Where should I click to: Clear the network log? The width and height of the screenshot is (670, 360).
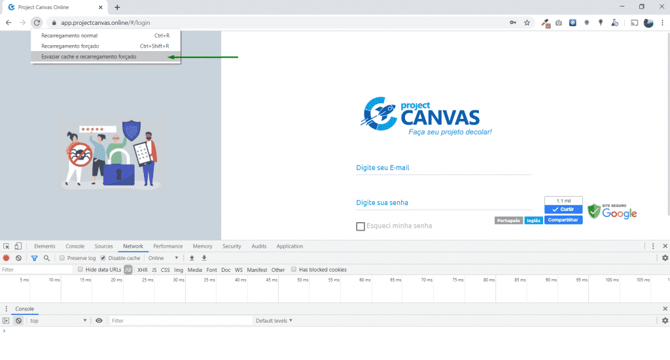(x=18, y=258)
